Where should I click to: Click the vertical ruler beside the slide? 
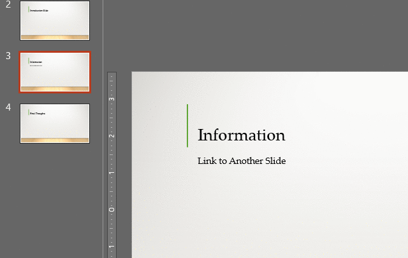click(112, 165)
